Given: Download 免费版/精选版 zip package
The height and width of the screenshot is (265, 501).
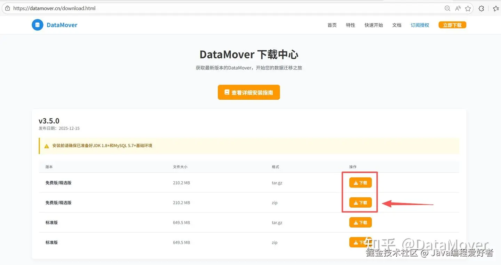Looking at the screenshot, I should (360, 202).
